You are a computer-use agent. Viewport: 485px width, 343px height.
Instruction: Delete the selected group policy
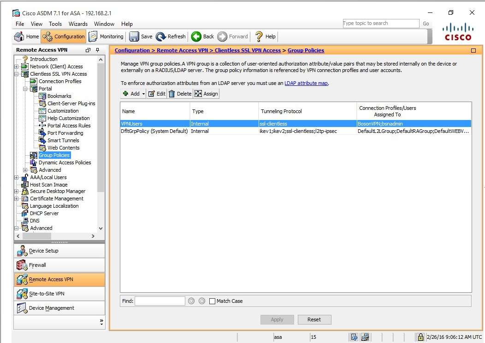[180, 94]
